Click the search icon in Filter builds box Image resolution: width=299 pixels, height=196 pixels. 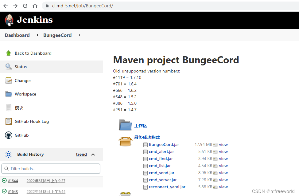6,169
